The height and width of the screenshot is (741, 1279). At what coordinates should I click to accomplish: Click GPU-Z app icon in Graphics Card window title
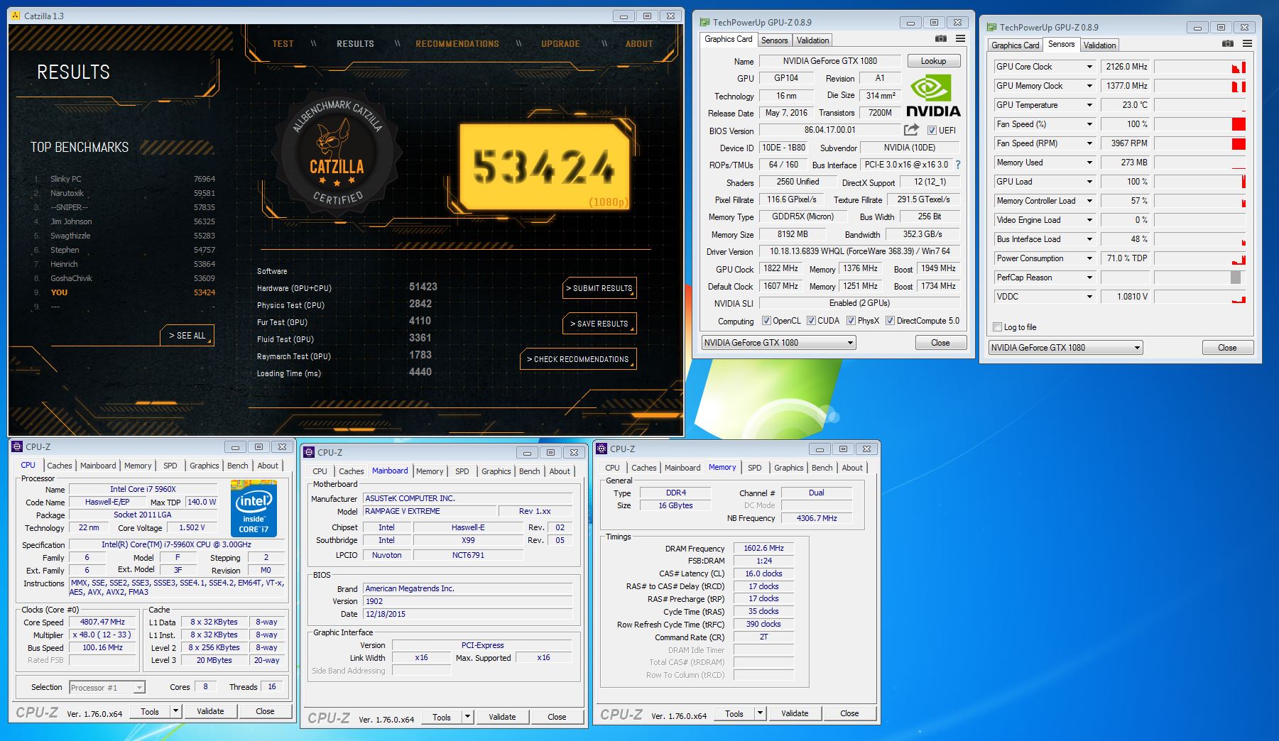[704, 22]
